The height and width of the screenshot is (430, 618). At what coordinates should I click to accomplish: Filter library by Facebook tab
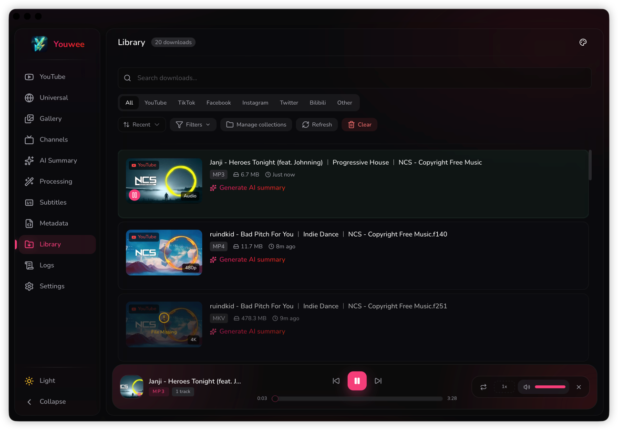click(218, 103)
